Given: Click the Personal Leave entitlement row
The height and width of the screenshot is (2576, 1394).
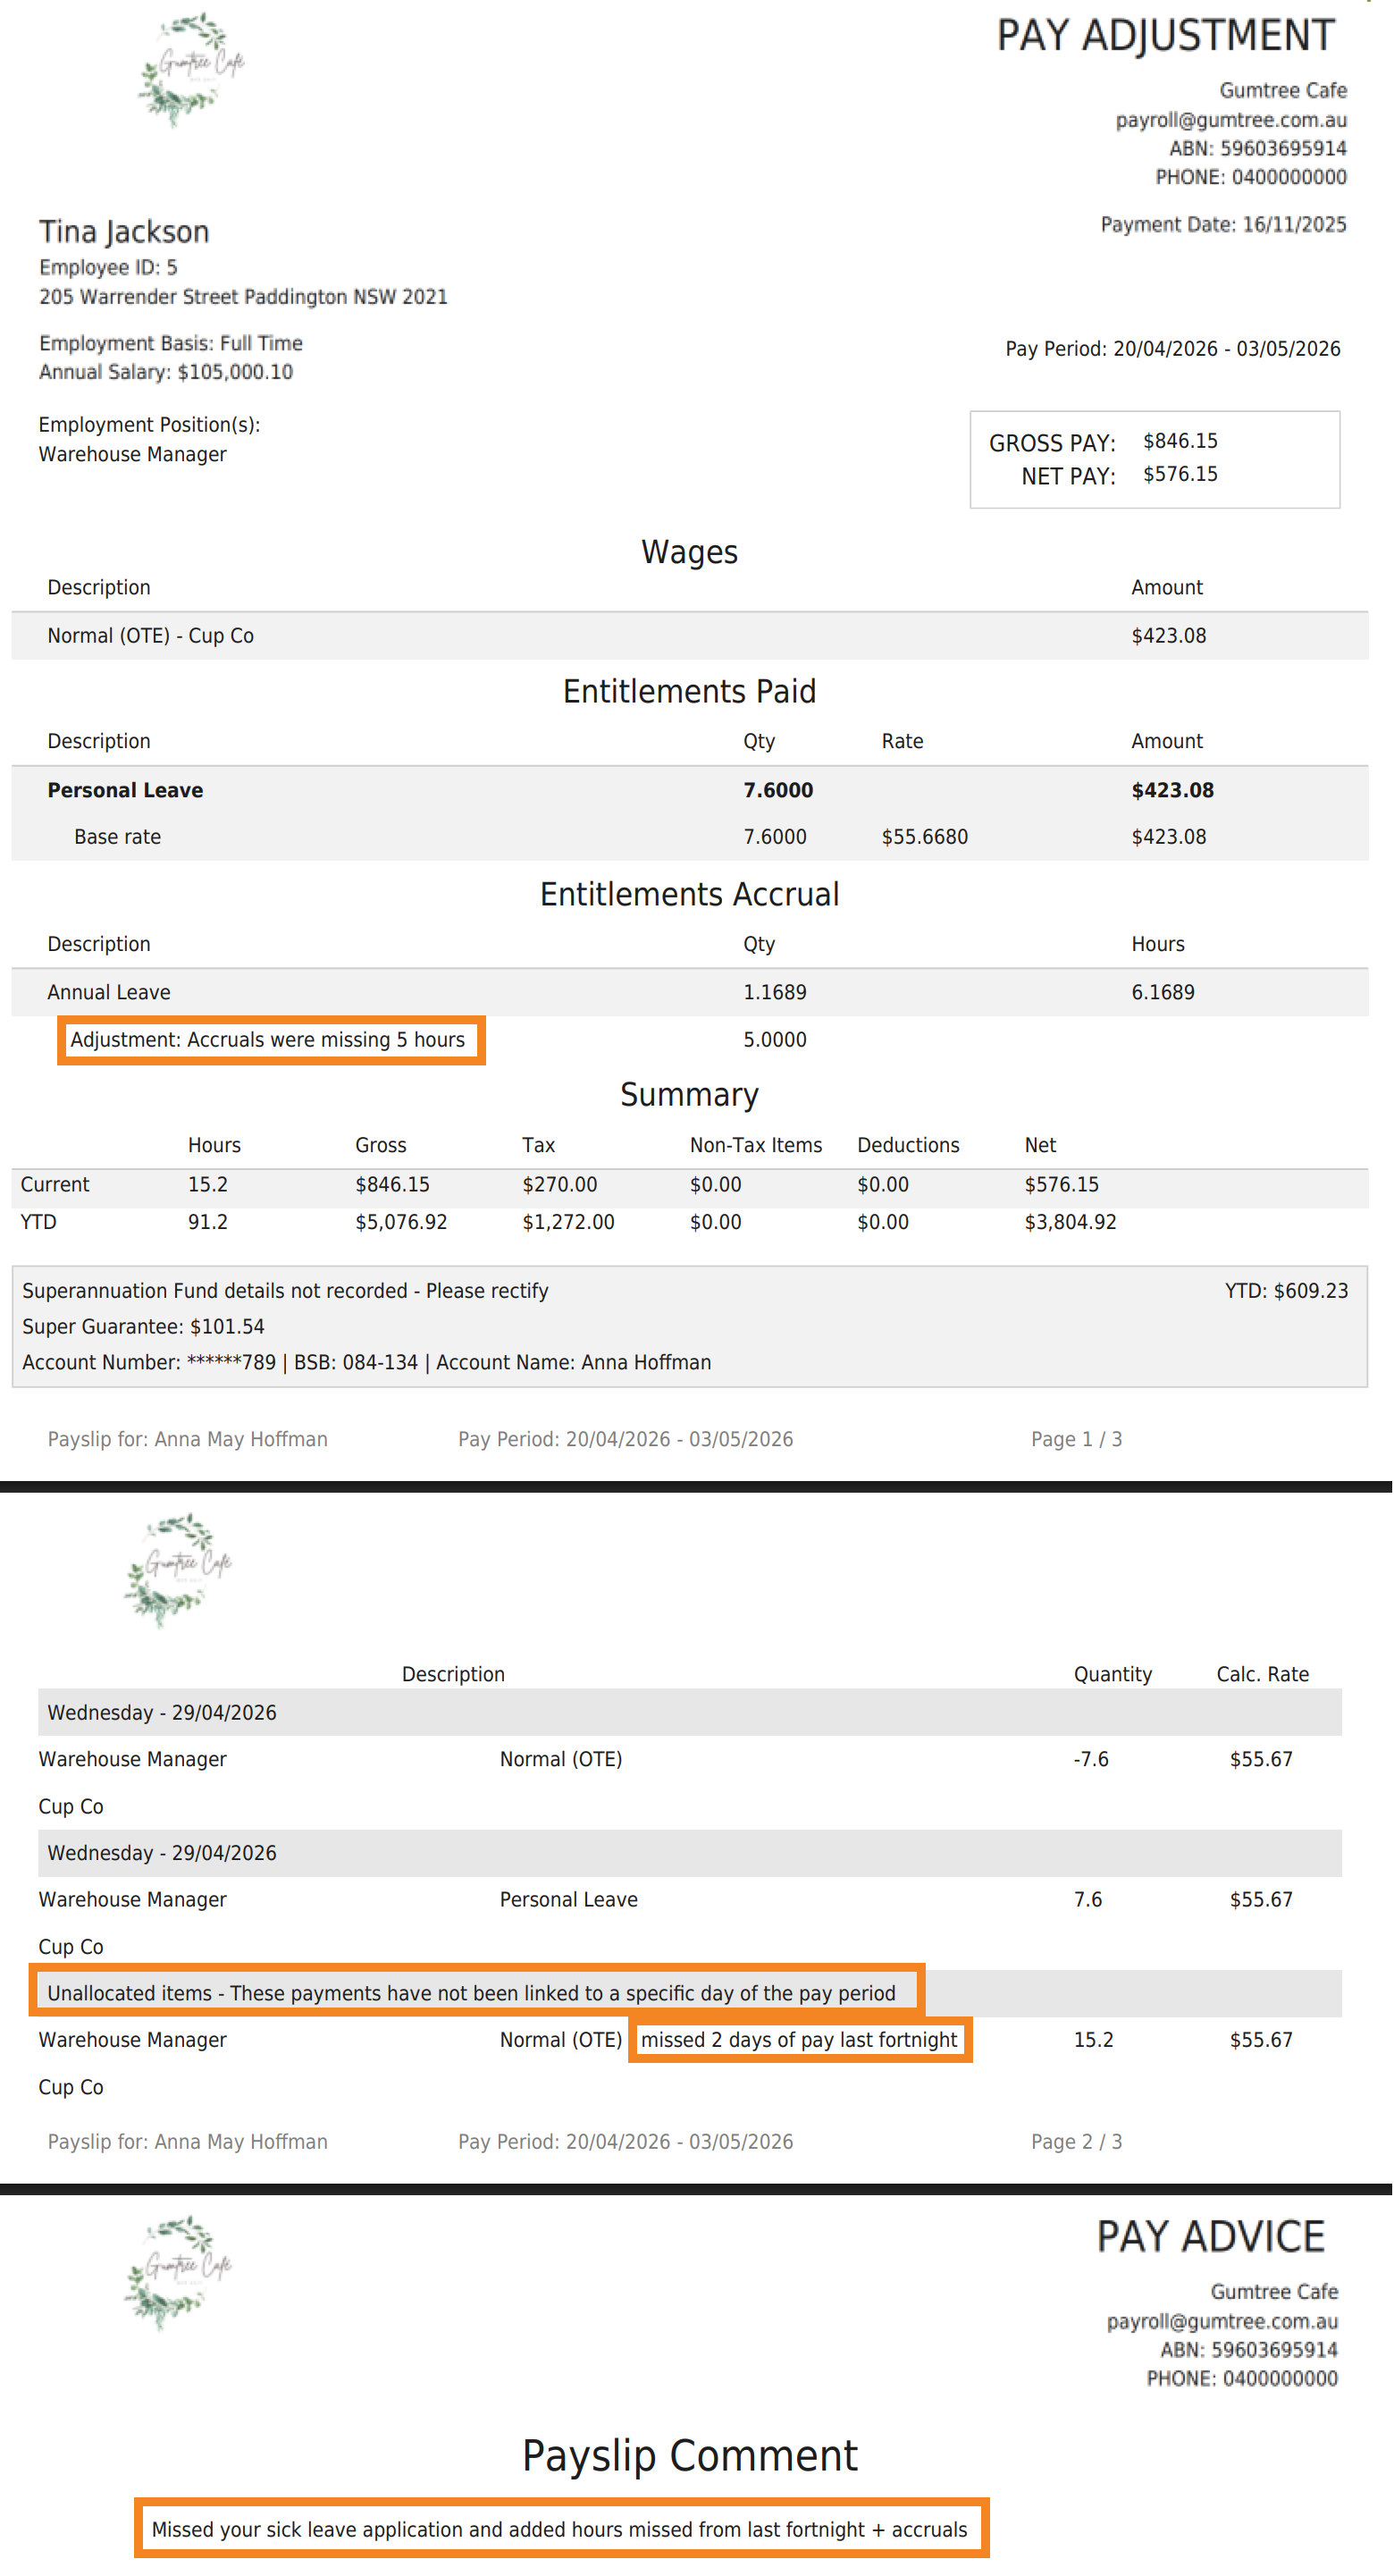Looking at the screenshot, I should (x=690, y=790).
